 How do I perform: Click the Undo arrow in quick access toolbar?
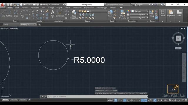(x=25, y=5)
